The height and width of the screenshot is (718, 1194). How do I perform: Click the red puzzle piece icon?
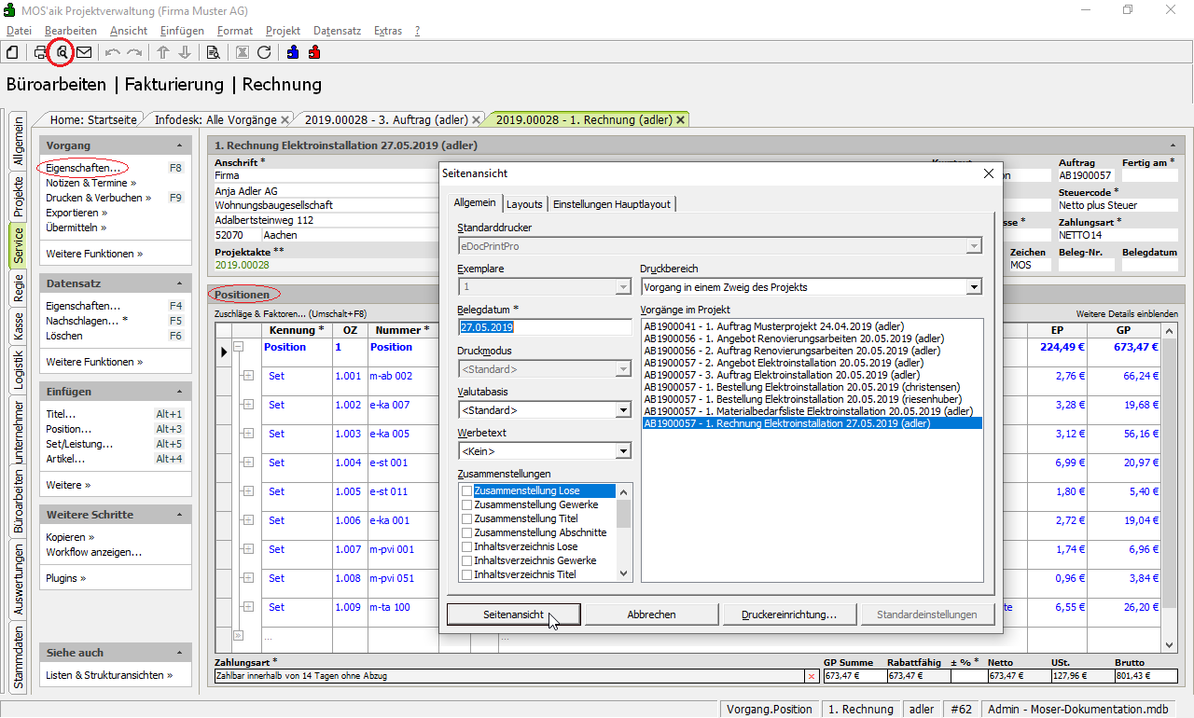click(x=314, y=52)
